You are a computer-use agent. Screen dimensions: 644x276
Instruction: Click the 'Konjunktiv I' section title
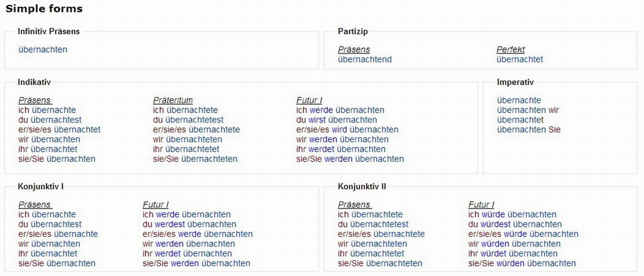coord(40,187)
